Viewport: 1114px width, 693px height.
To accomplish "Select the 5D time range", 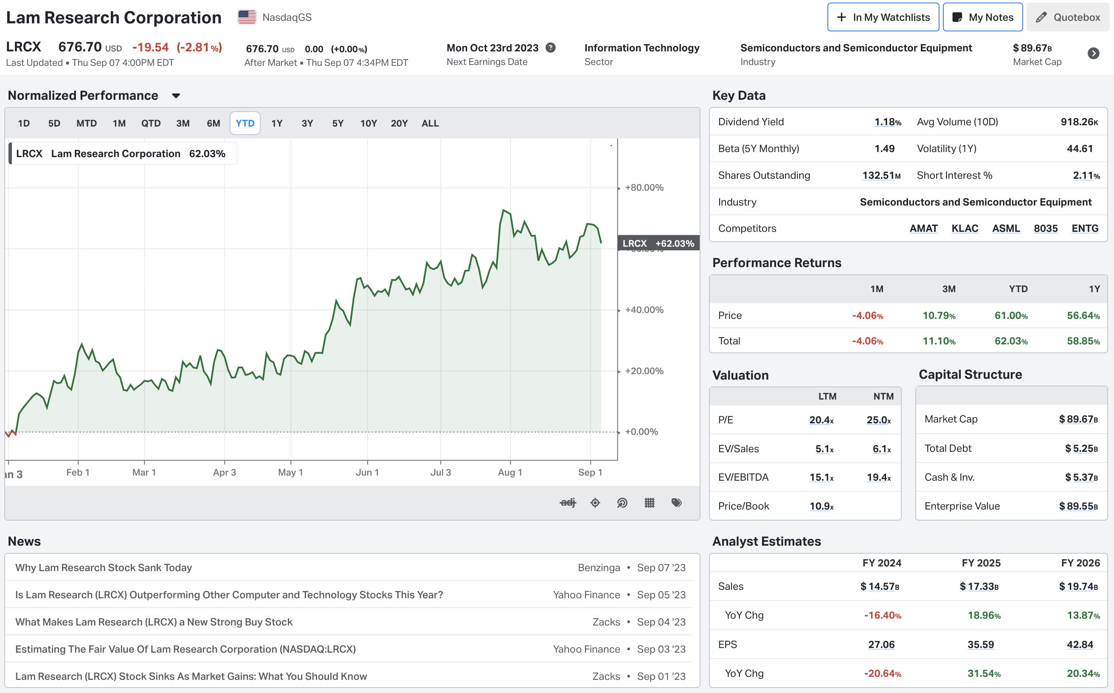I will click(x=54, y=123).
